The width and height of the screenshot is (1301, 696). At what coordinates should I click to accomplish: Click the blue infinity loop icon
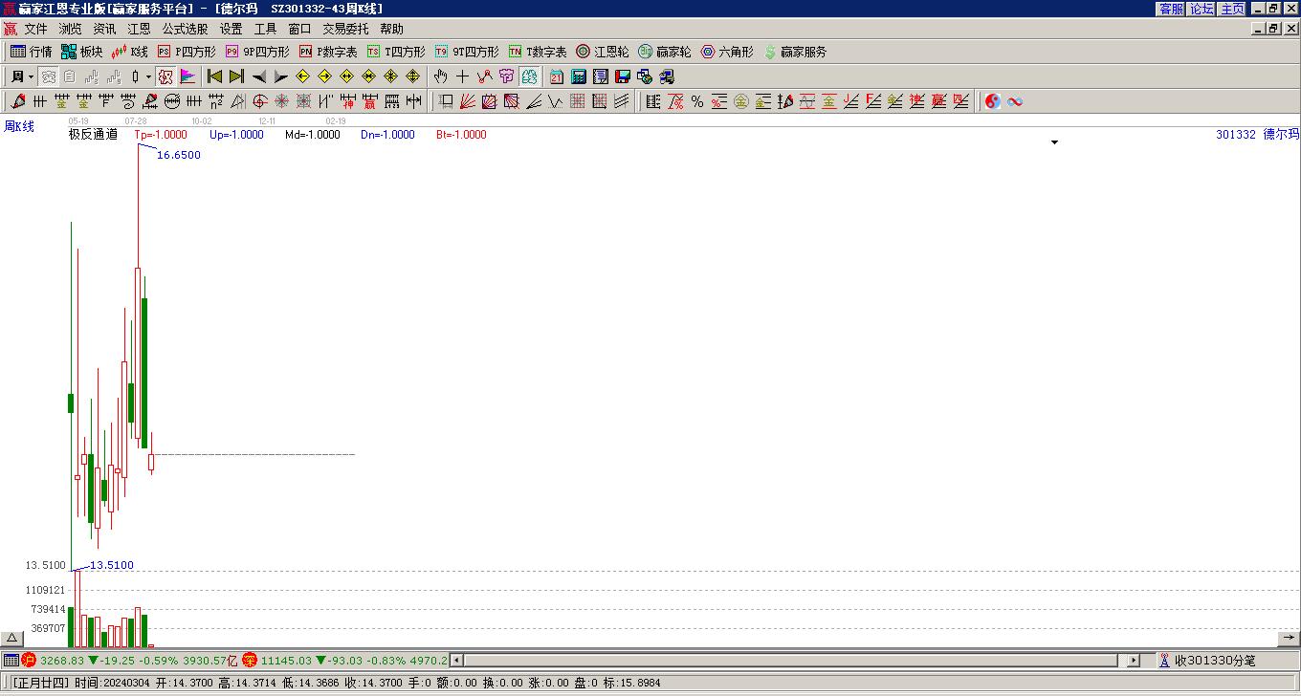(x=1015, y=101)
